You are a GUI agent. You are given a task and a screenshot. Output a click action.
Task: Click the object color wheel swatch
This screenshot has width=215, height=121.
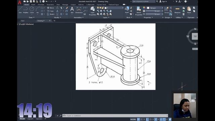coord(144,8)
